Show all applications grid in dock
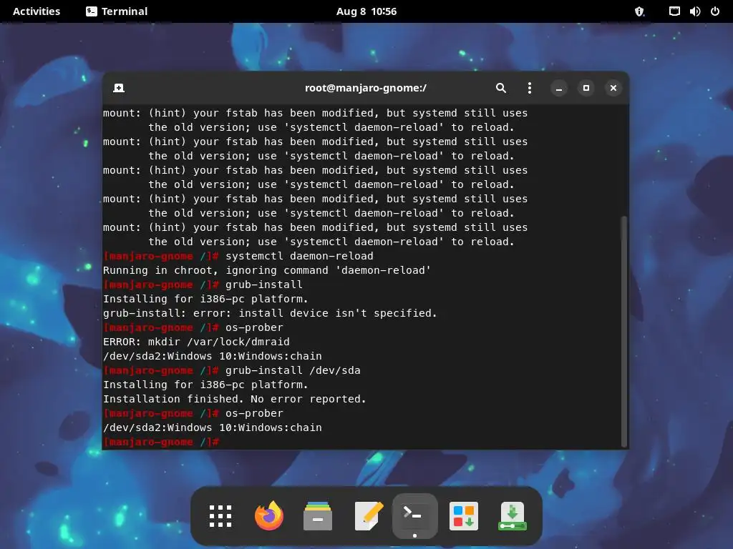The height and width of the screenshot is (549, 733). coord(220,516)
